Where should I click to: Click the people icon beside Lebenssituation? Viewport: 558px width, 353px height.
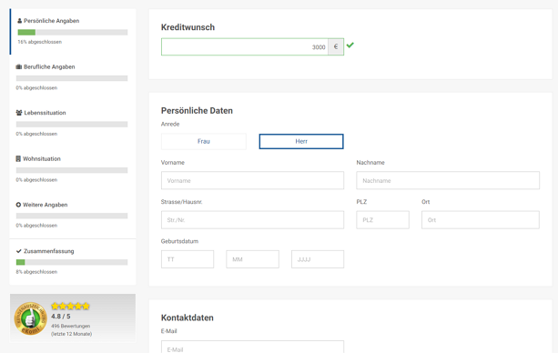[19, 113]
